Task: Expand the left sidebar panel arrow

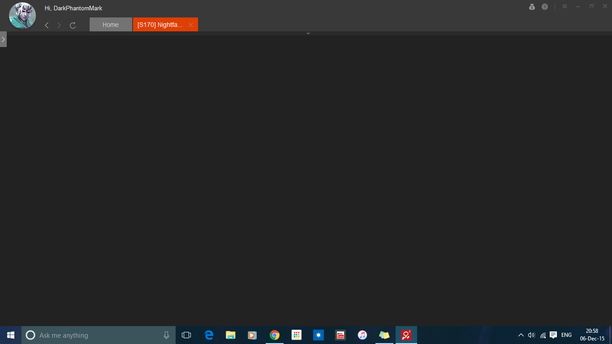Action: [x=3, y=39]
